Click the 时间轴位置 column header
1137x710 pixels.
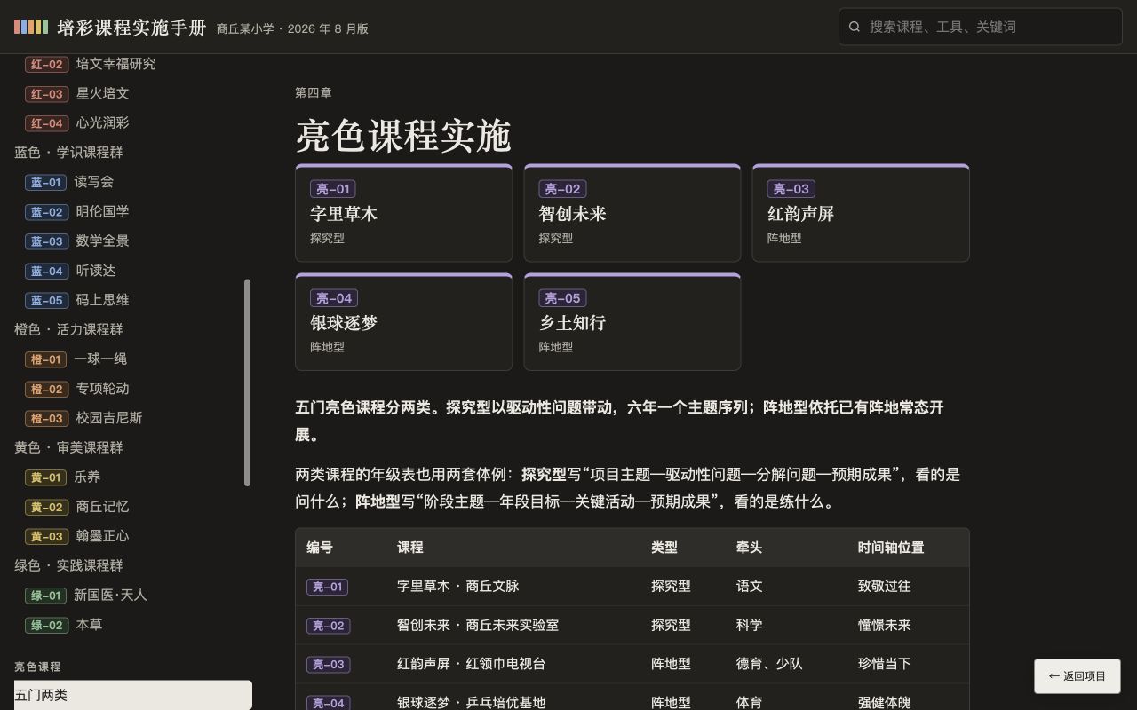coord(891,548)
